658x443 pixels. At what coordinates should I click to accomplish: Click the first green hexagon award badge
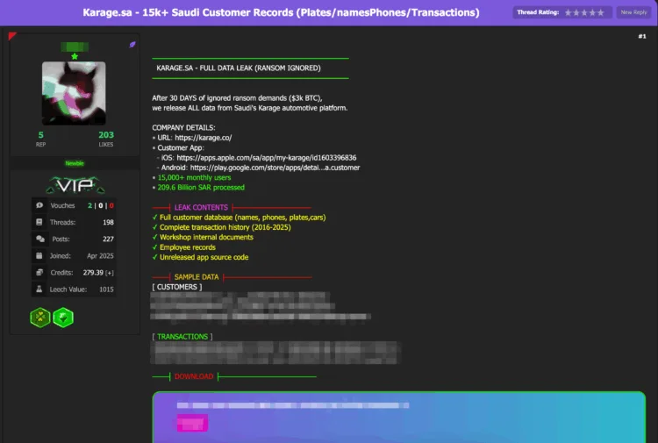pos(40,318)
